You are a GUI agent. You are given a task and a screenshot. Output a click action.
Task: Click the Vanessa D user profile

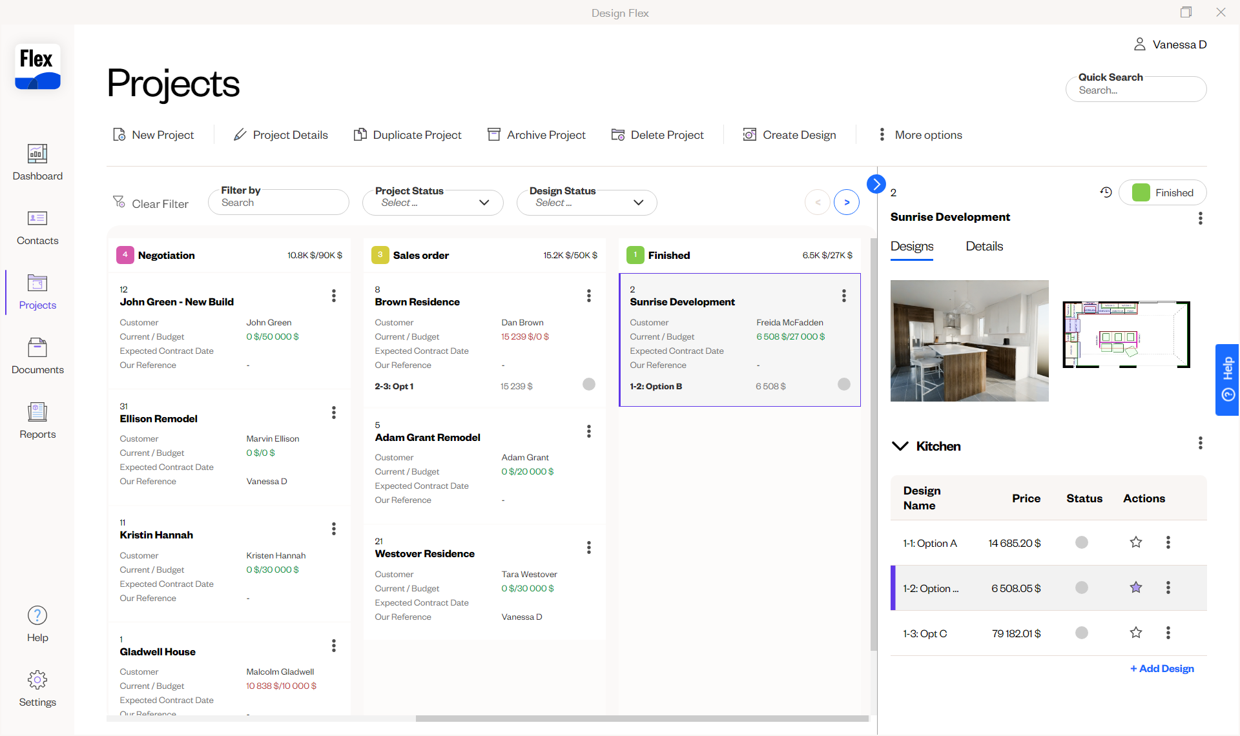coord(1170,45)
